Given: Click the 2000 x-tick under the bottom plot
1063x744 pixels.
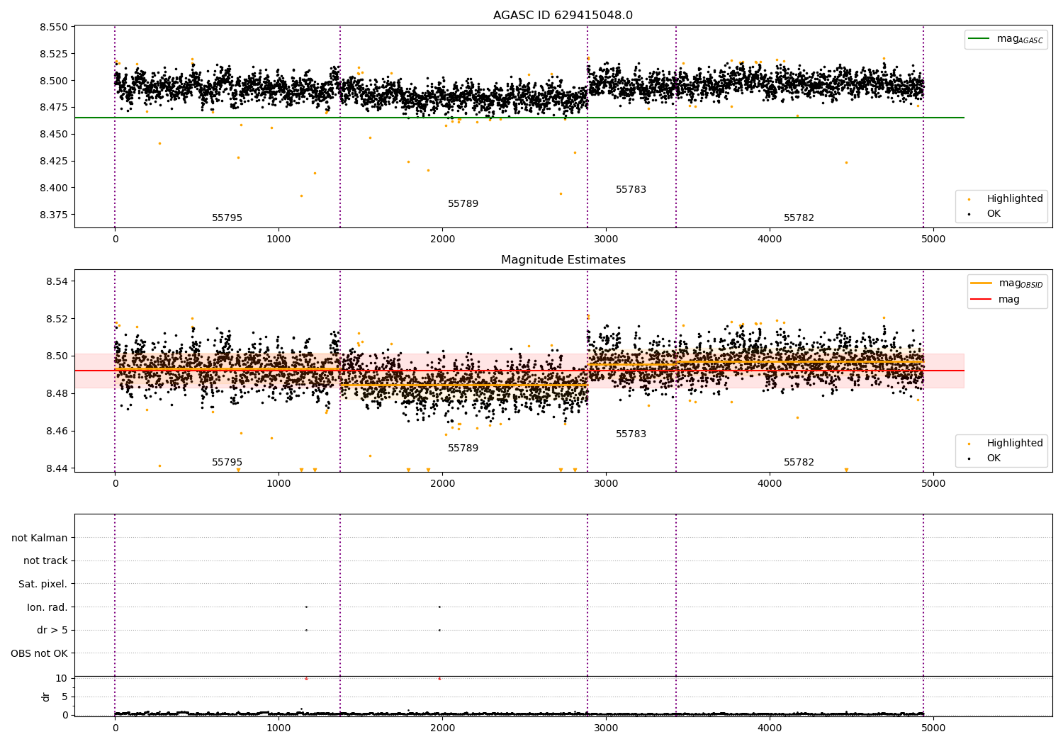Looking at the screenshot, I should click(442, 728).
